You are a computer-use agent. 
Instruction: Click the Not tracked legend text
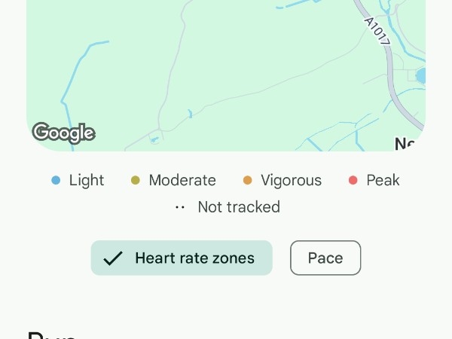239,207
